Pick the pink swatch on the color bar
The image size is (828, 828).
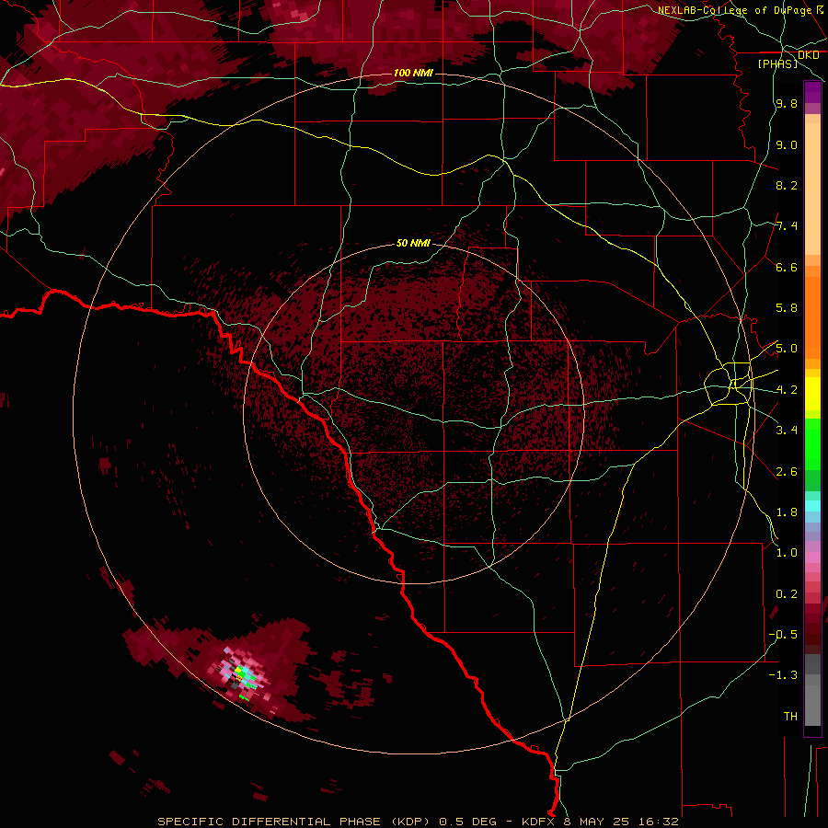click(x=812, y=558)
